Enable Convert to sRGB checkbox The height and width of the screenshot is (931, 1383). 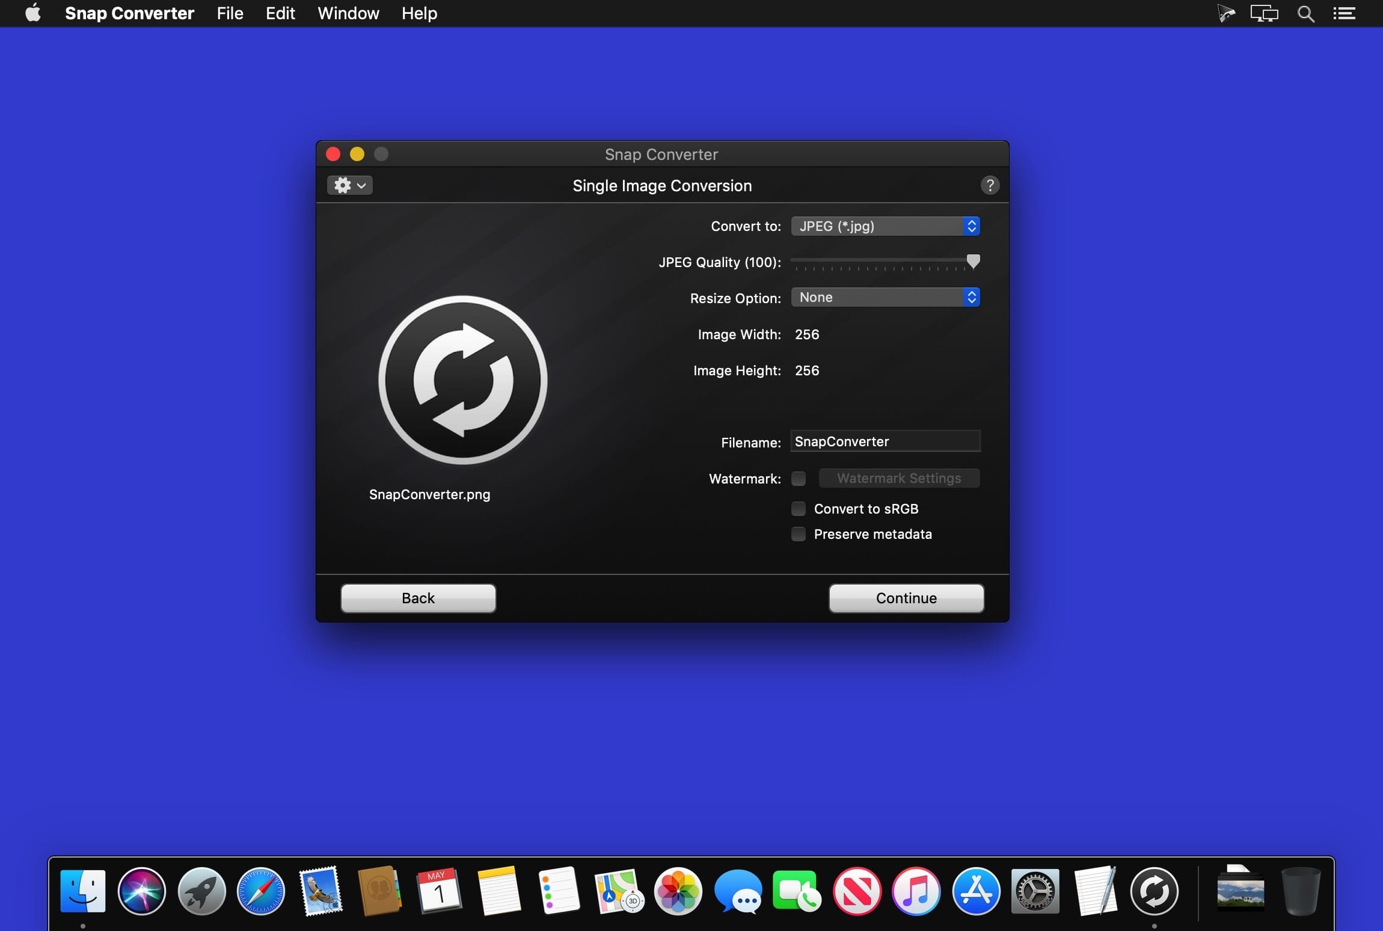click(x=799, y=509)
